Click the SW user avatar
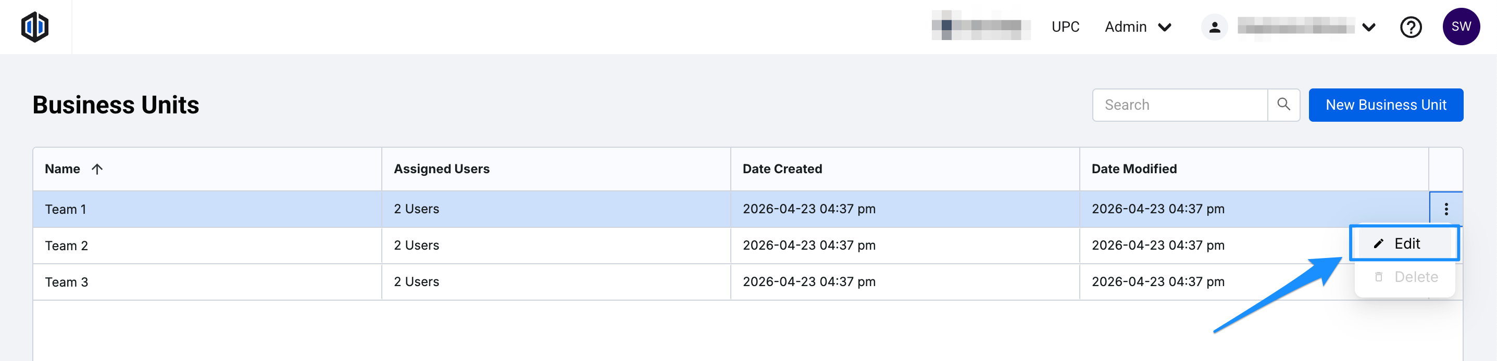1497x361 pixels. [1461, 27]
